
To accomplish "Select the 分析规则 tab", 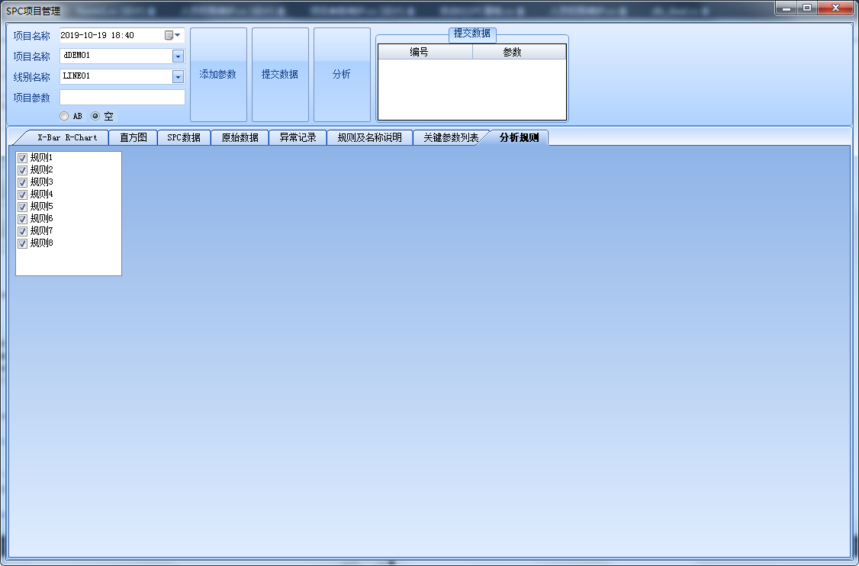I will tap(519, 137).
